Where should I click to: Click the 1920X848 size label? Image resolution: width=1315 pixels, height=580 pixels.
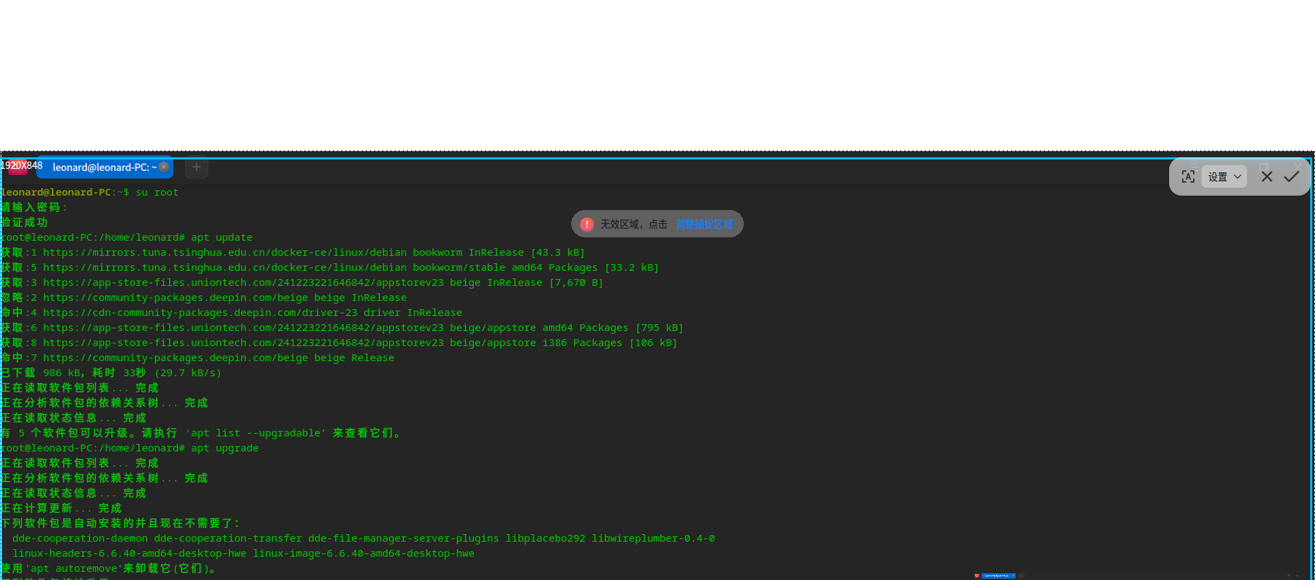pyautogui.click(x=21, y=166)
